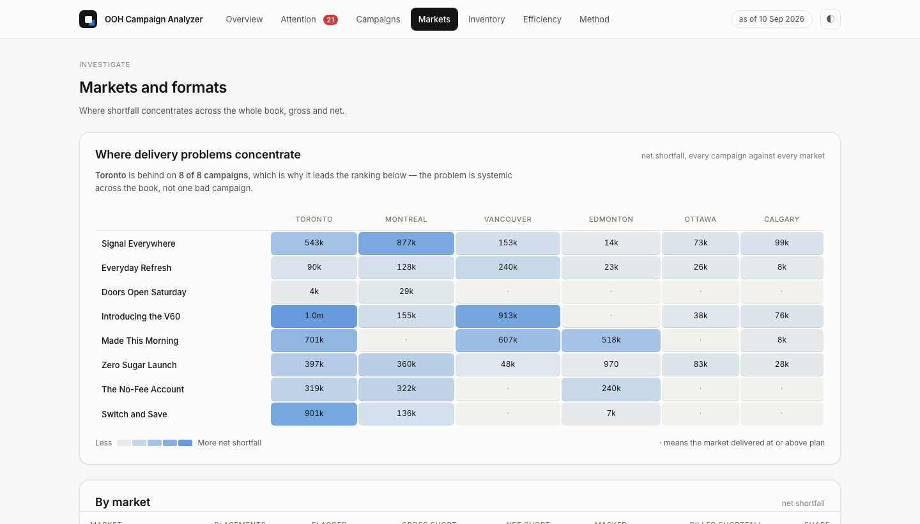
Task: Click the darkest swatch in the shortfall legend
Action: pyautogui.click(x=185, y=443)
